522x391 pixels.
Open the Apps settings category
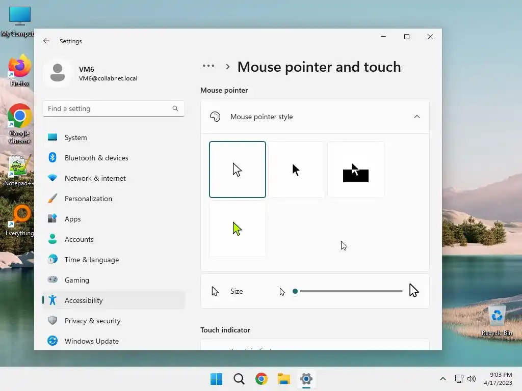click(114, 219)
